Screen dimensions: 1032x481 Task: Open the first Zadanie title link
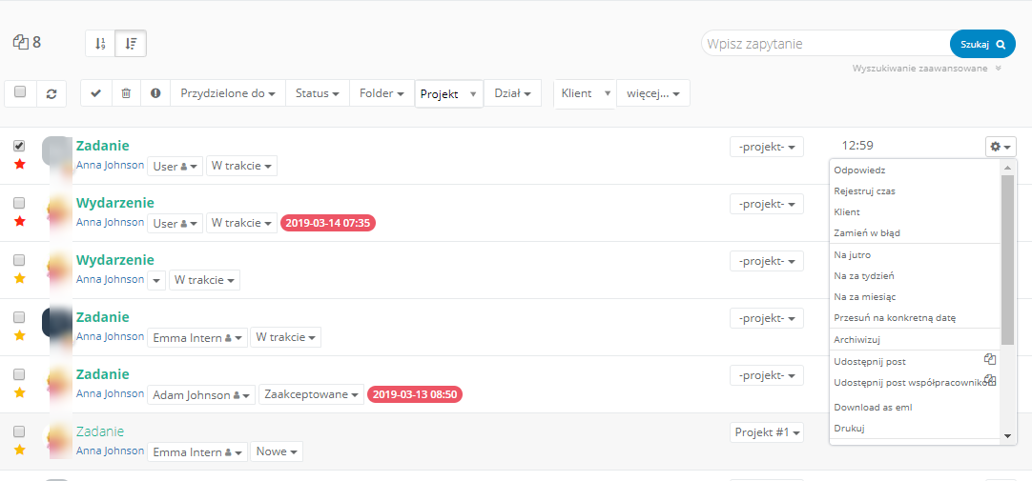[x=103, y=146]
